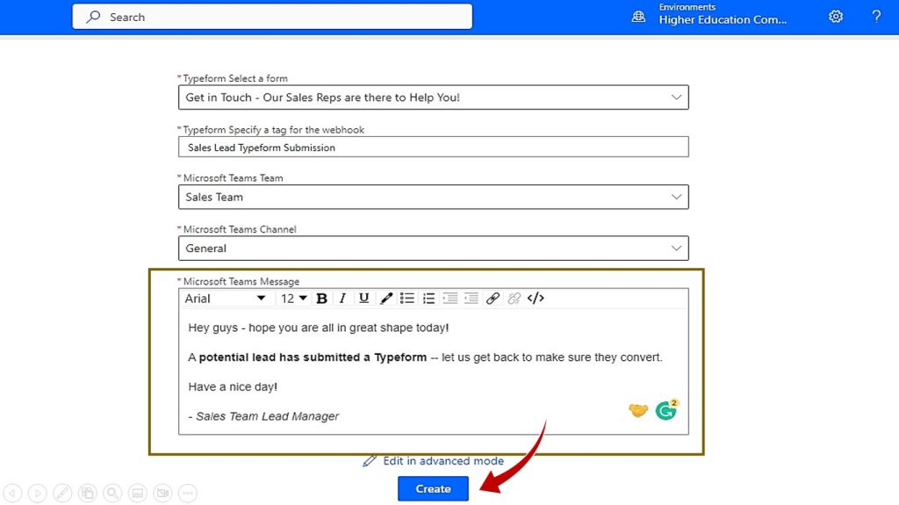Click bold text 'potential lead has submitted a Typeform'
899x505 pixels.
click(x=313, y=357)
